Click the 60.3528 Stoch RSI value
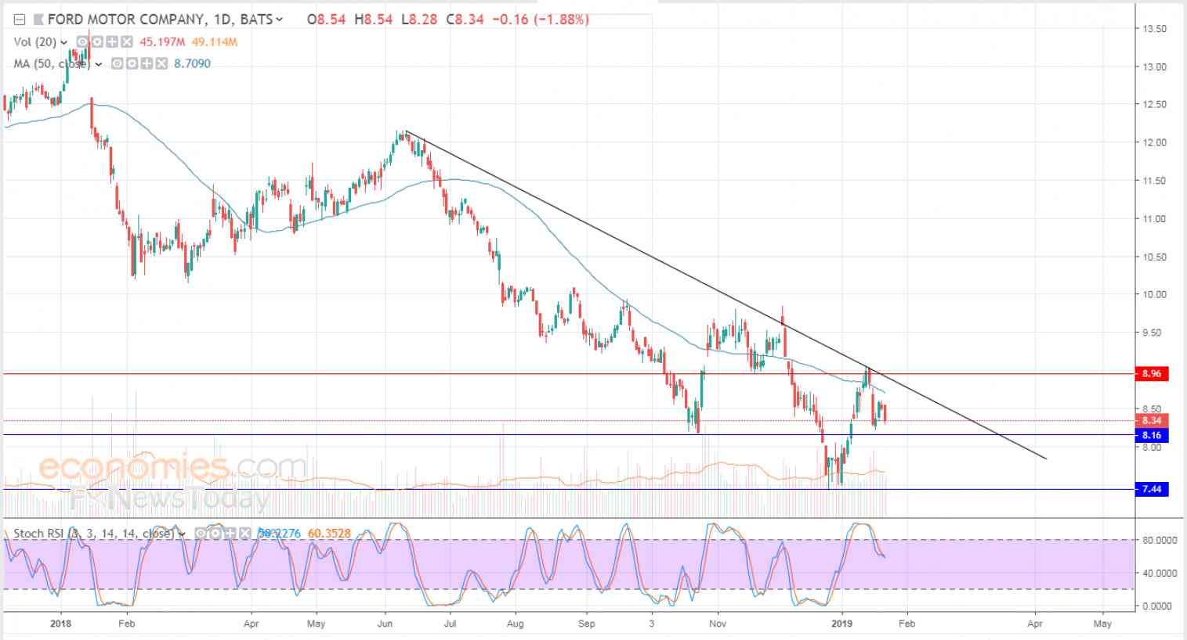Viewport: 1187px width, 640px height. 329,534
